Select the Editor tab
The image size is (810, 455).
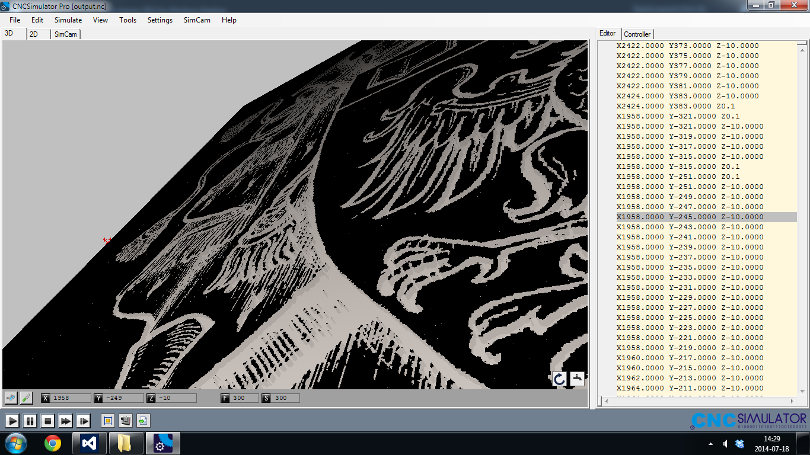[x=608, y=33]
